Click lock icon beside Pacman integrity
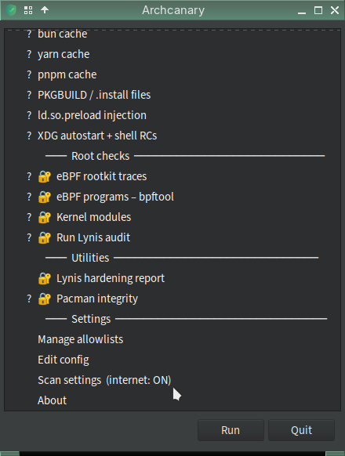Image resolution: width=345 pixels, height=456 pixels. (45, 299)
